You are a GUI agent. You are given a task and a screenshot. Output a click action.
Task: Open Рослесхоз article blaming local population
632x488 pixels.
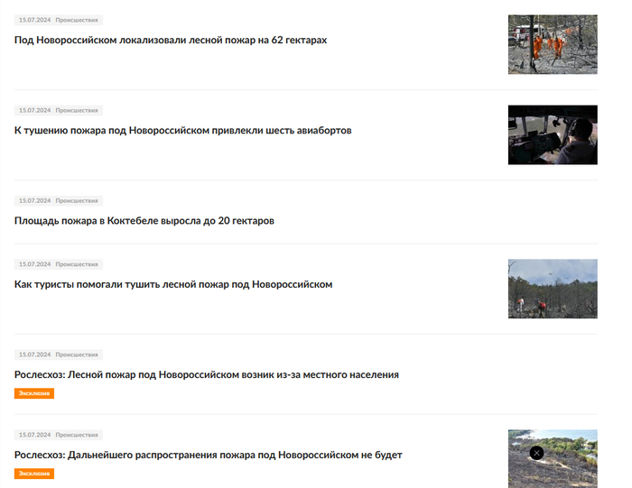207,375
